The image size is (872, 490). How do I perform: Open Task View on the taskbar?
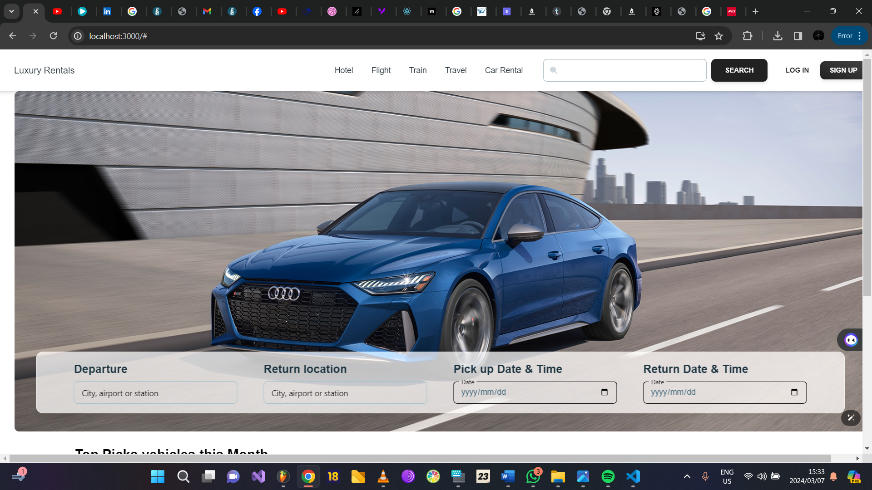pyautogui.click(x=208, y=476)
